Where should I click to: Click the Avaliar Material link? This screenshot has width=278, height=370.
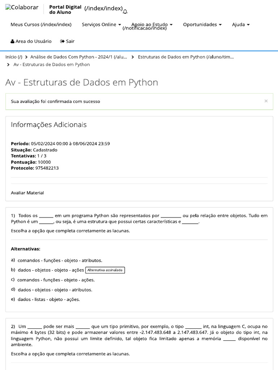pos(28,193)
